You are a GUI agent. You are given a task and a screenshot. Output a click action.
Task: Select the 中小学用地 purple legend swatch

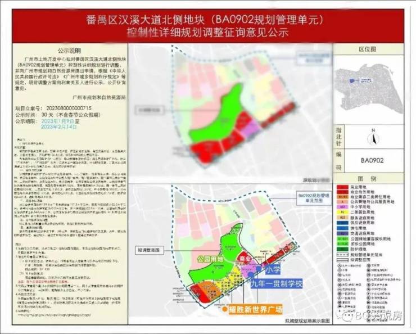(342, 207)
